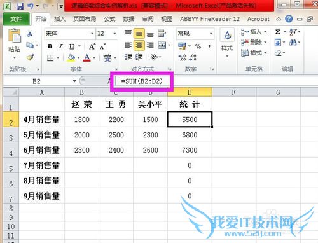
Task: Select row 3 header
Action: 11,135
